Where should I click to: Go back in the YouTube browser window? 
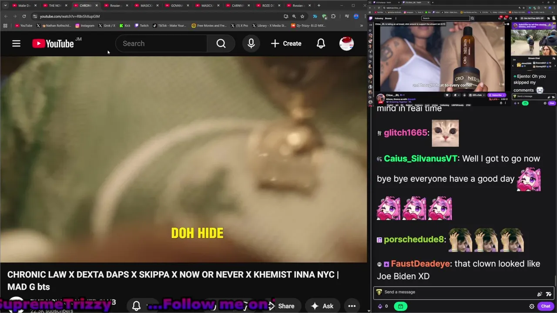[6, 16]
